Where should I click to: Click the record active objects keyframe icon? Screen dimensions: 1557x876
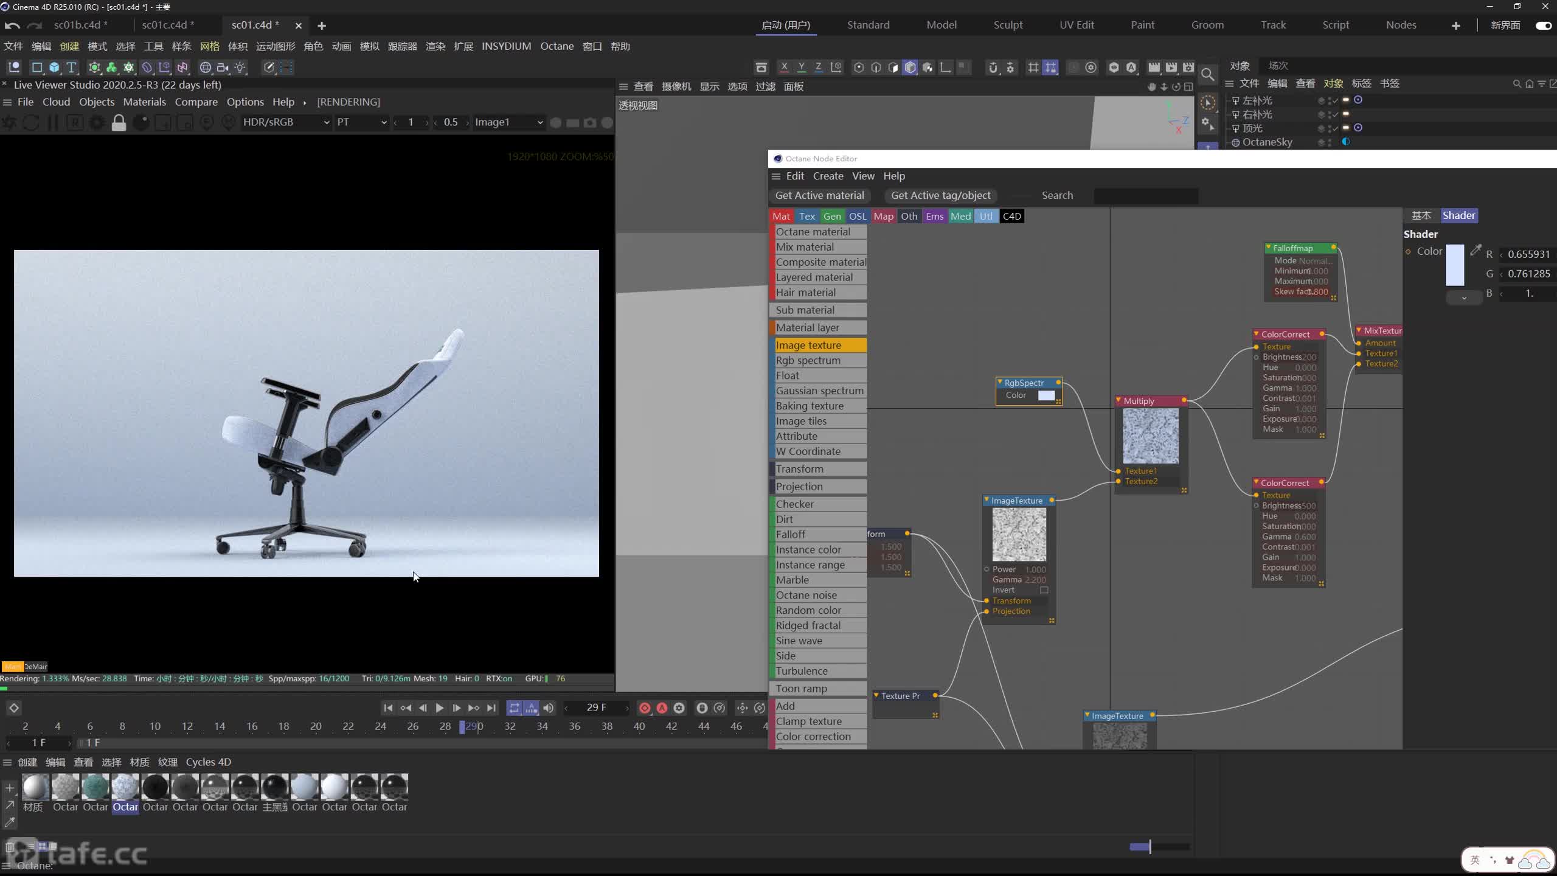pyautogui.click(x=645, y=708)
